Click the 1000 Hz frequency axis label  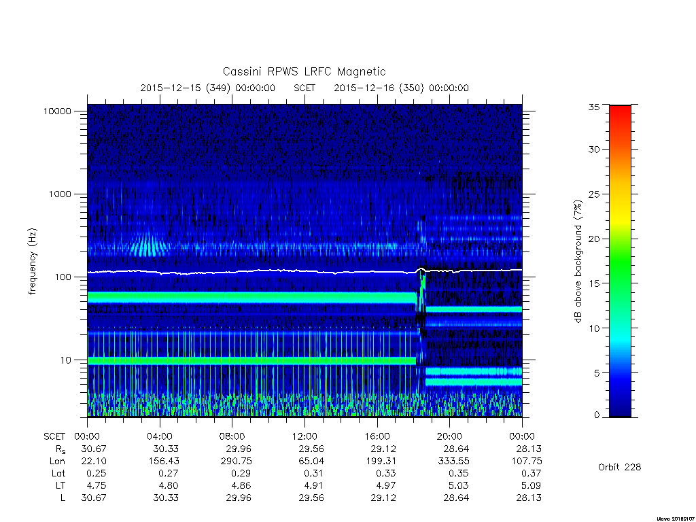tap(60, 194)
